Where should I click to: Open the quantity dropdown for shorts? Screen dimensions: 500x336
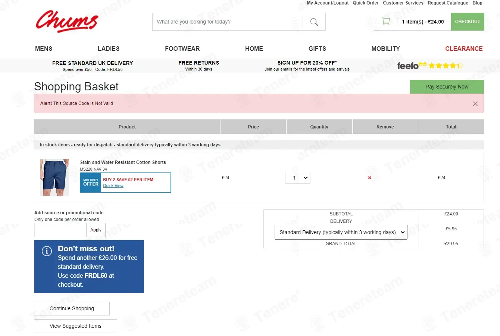pyautogui.click(x=298, y=178)
